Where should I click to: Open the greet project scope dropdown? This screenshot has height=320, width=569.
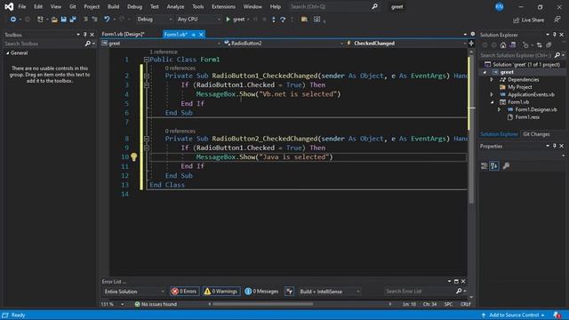(161, 44)
